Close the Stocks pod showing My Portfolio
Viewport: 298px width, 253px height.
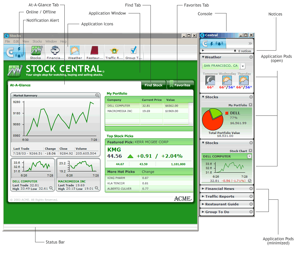point(251,97)
